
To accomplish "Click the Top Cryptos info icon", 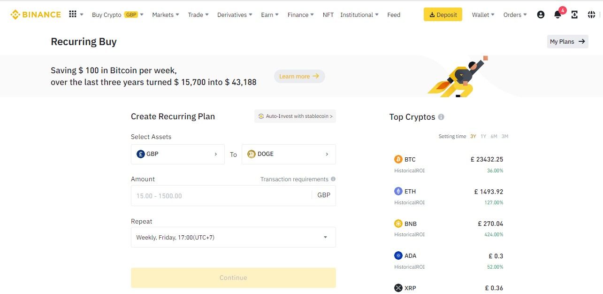I will 441,117.
